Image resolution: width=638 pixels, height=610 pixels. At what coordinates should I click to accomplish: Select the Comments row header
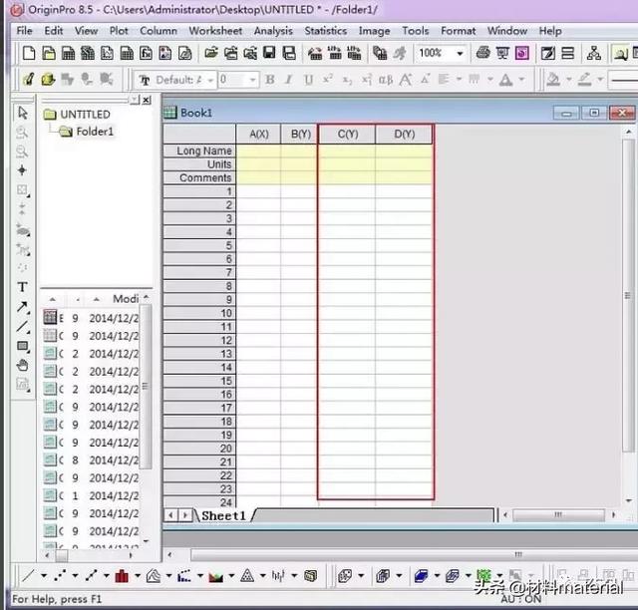coord(199,177)
